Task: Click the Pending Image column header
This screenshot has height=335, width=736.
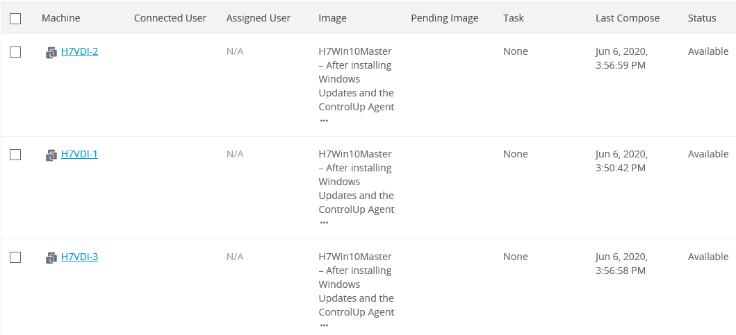Action: point(445,18)
